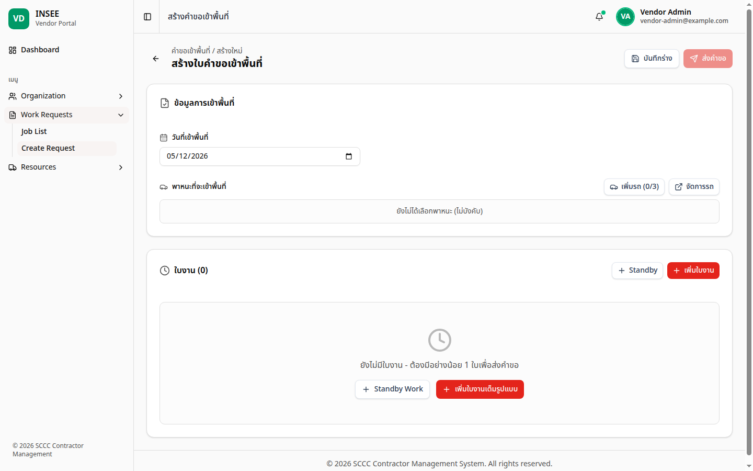Click the red ส่งคำขอ submit button
The image size is (753, 471).
pyautogui.click(x=708, y=59)
